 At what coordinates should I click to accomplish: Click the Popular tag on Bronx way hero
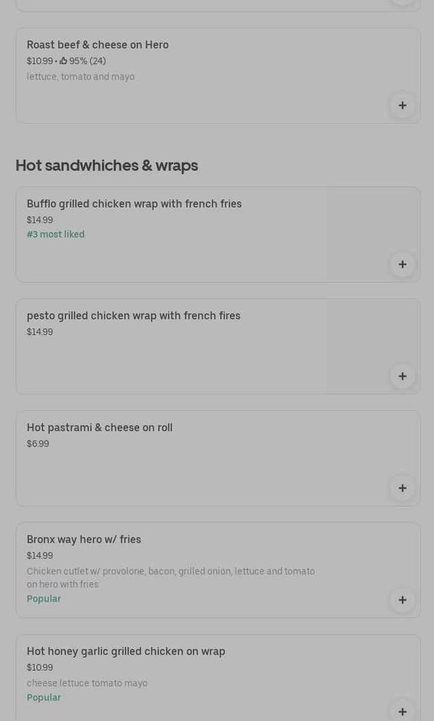click(44, 599)
